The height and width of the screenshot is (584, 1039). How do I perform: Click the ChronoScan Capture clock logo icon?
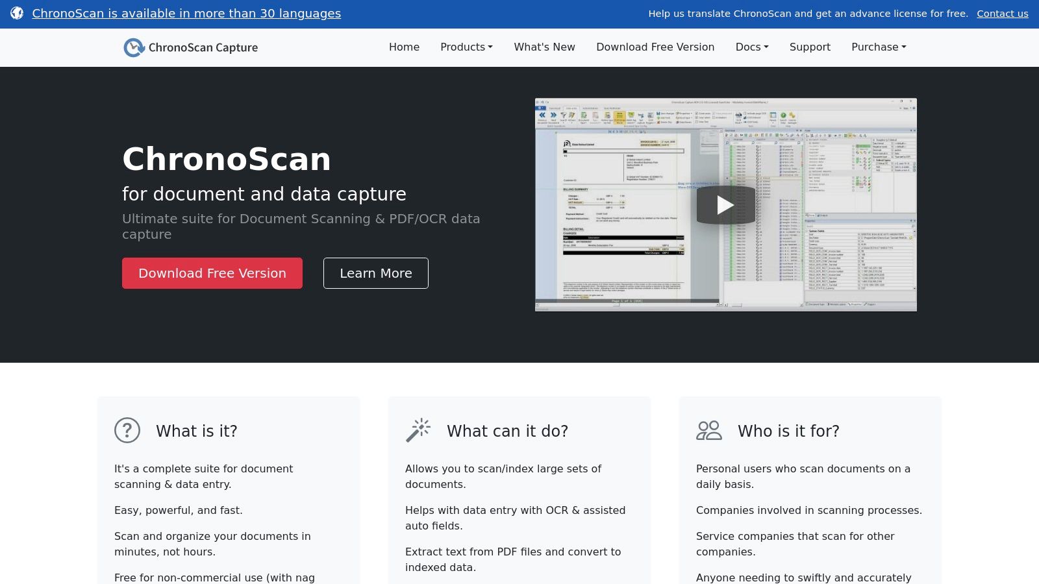tap(134, 47)
